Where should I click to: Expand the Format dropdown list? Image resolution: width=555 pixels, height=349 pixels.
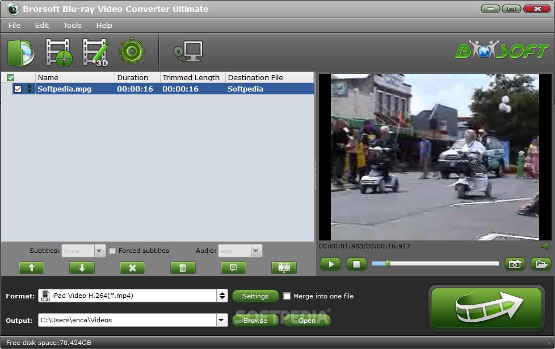coord(222,296)
